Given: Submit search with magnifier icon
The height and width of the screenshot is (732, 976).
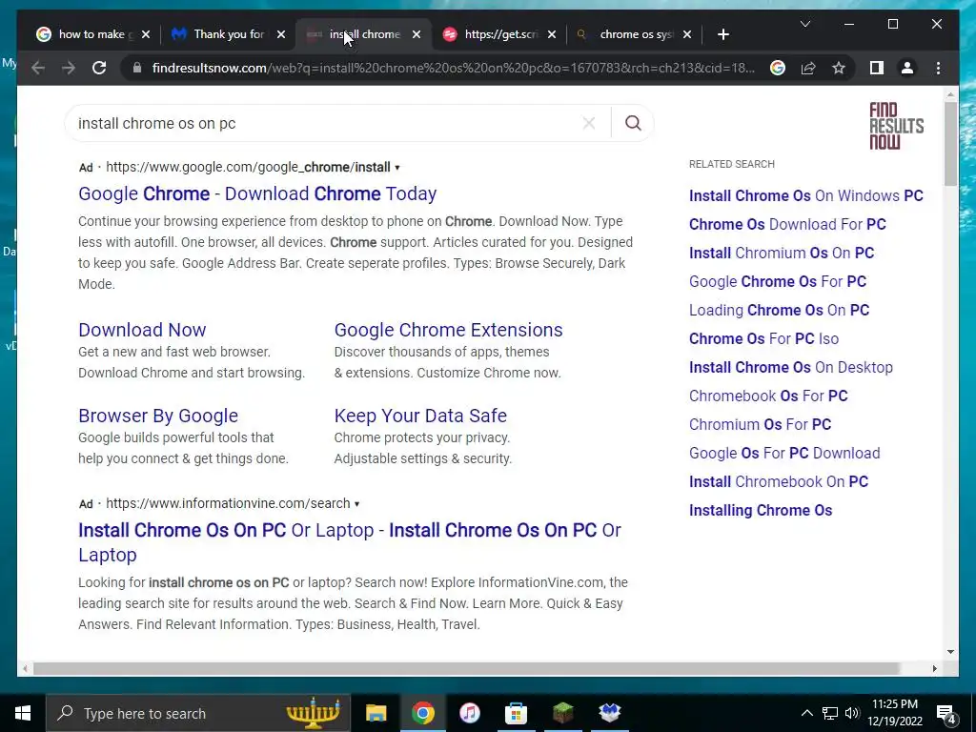Looking at the screenshot, I should tap(633, 123).
